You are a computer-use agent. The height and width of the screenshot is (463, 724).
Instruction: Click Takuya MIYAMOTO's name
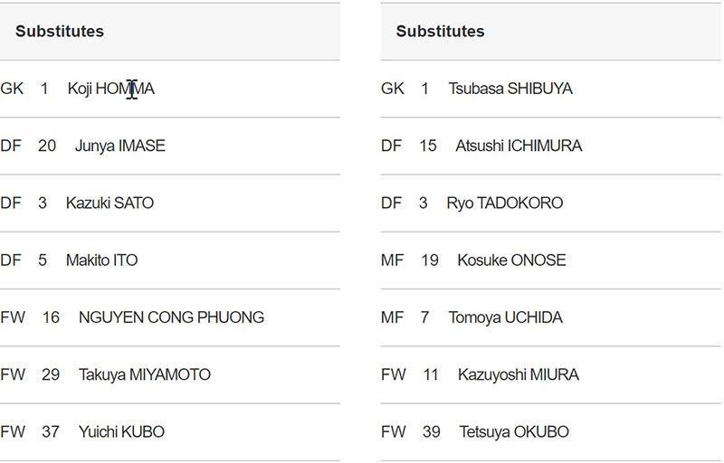pos(144,374)
